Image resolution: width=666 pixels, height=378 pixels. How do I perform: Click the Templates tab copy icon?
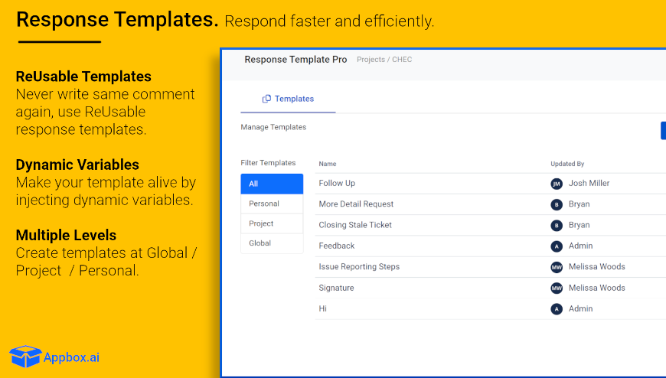[266, 99]
